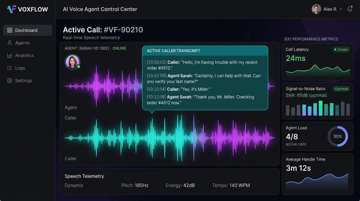
Task: Click the AI Voice Agent Control Center title
Action: click(x=100, y=9)
